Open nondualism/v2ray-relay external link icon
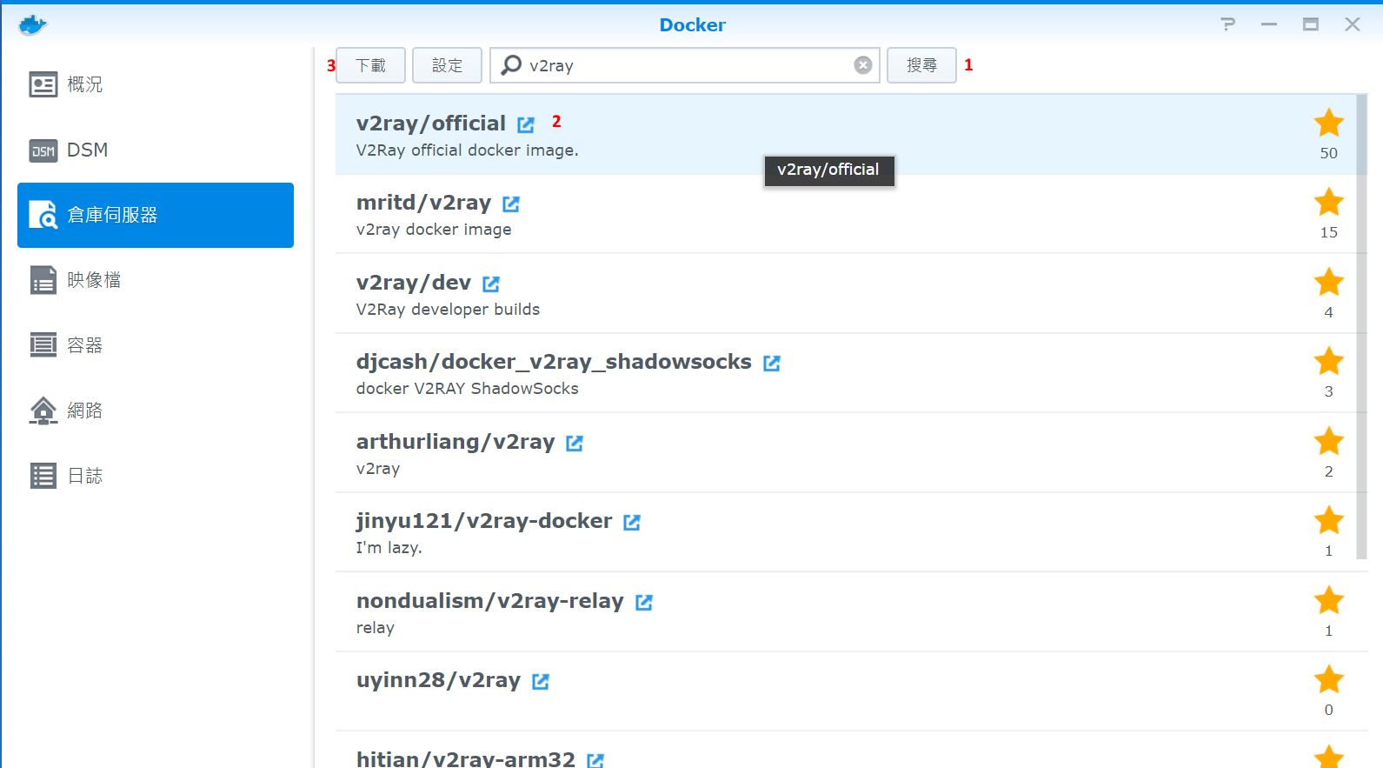The width and height of the screenshot is (1383, 768). pyautogui.click(x=644, y=602)
